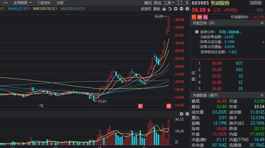This screenshot has height=148, width=265.
Task: Click the 换手 12.53% value
Action: [257, 117]
